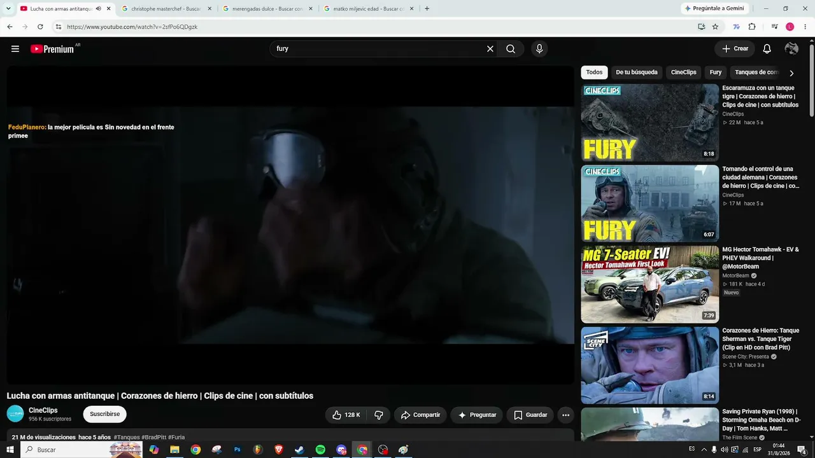Open Spotify from the taskbar
The width and height of the screenshot is (815, 458).
(x=320, y=450)
